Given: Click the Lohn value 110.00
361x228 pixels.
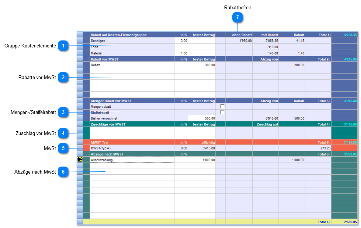Looking at the screenshot, I should pos(273,47).
